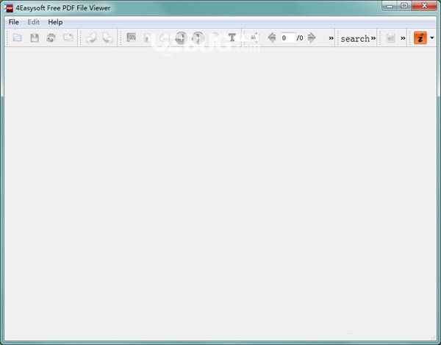Open the Help menu
The width and height of the screenshot is (441, 345).
pos(55,22)
